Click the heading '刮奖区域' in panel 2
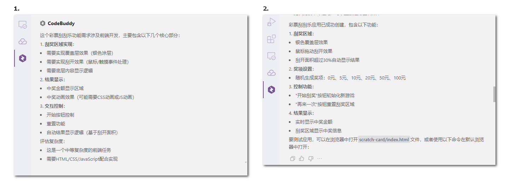Viewport: 510px width, 190px height. 303,34
